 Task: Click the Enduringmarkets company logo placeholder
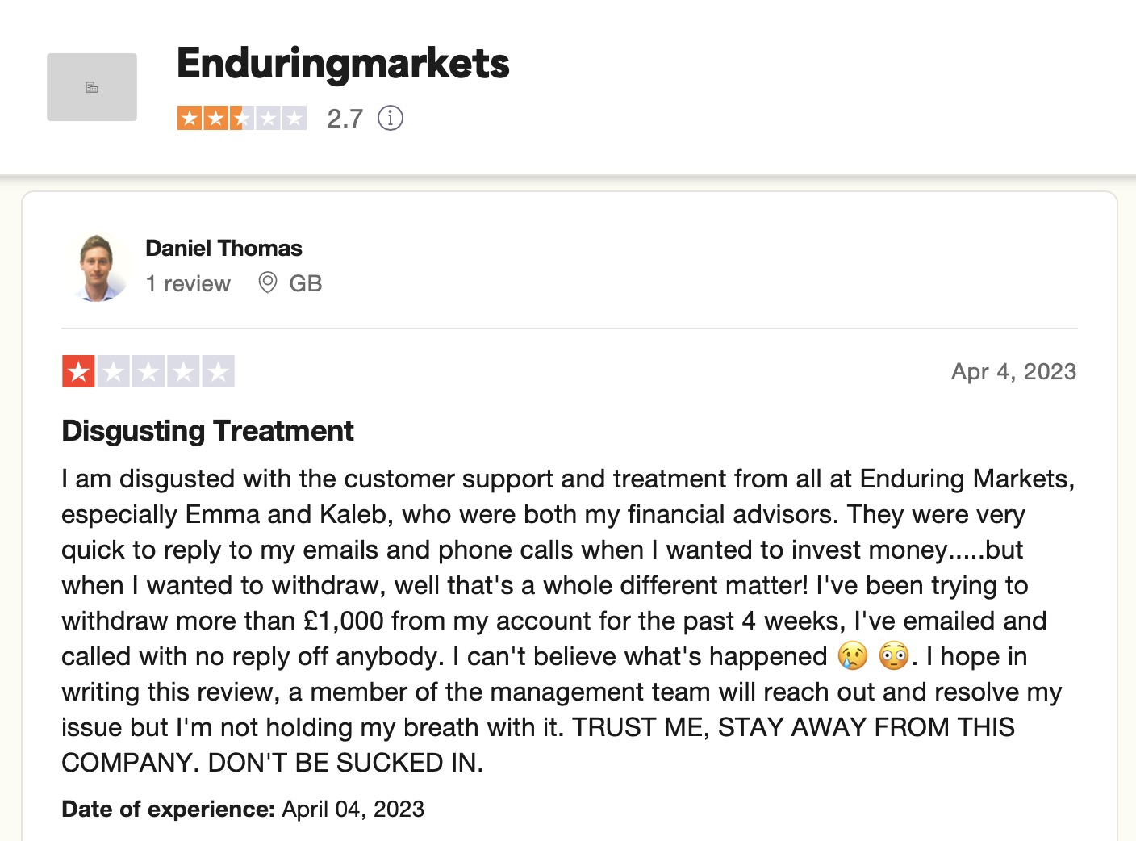(91, 86)
